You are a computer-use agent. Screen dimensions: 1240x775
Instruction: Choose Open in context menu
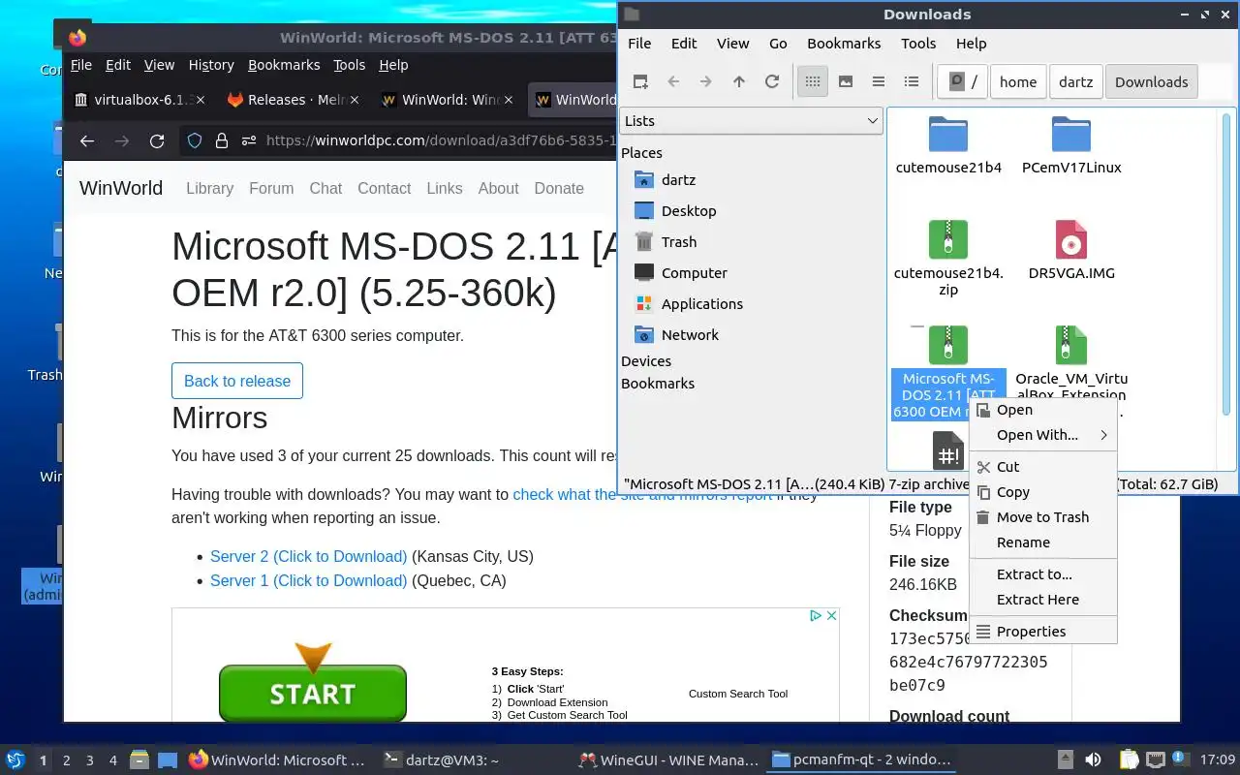(1043, 410)
